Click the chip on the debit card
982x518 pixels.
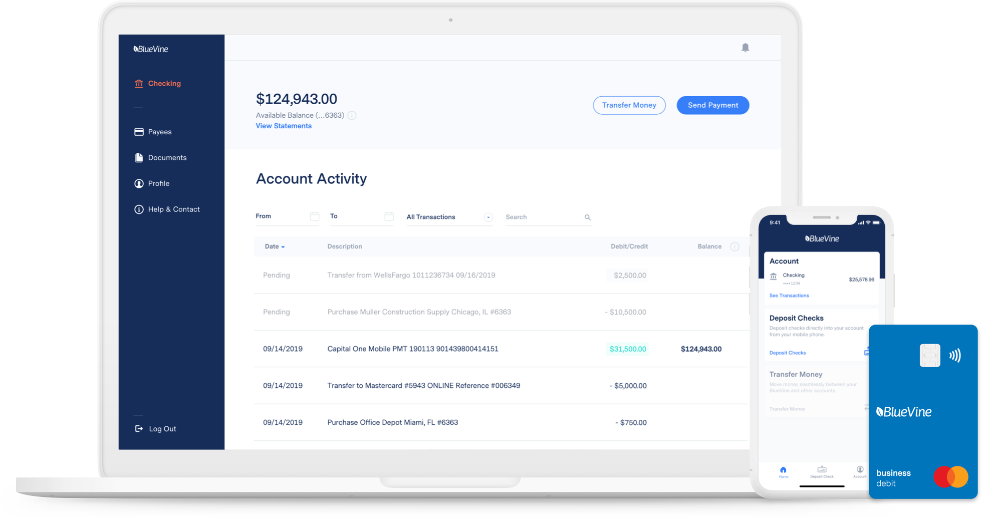pyautogui.click(x=930, y=355)
